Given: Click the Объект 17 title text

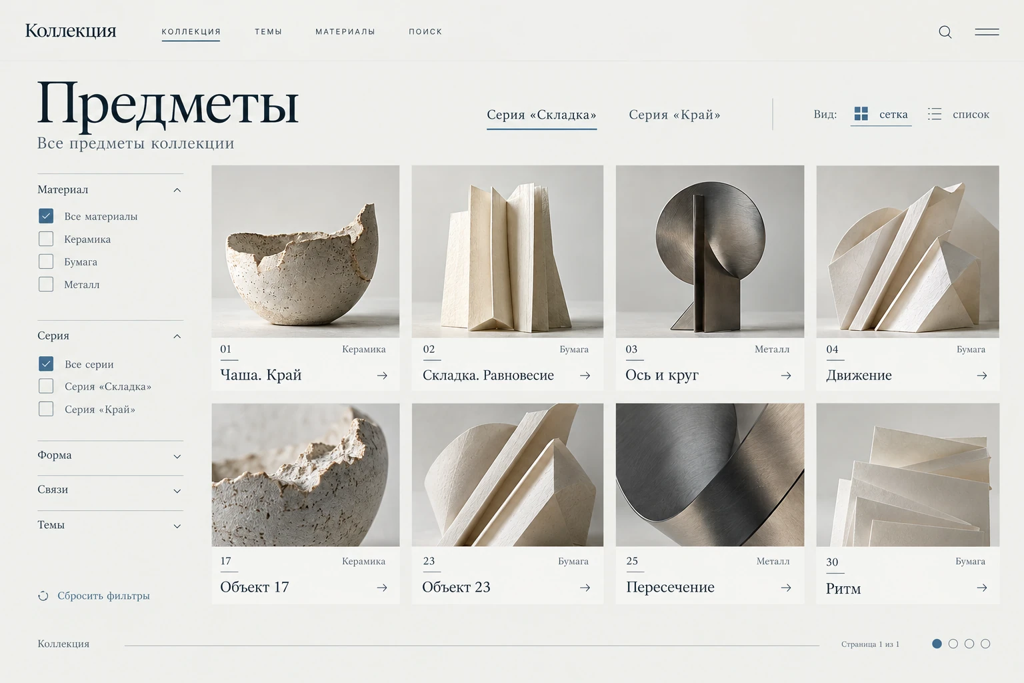Looking at the screenshot, I should 255,587.
